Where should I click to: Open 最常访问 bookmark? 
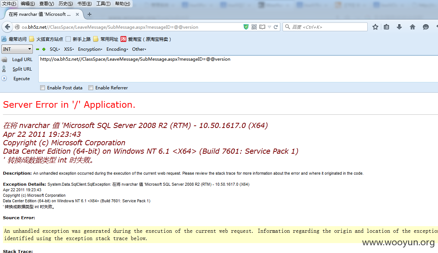coord(14,39)
